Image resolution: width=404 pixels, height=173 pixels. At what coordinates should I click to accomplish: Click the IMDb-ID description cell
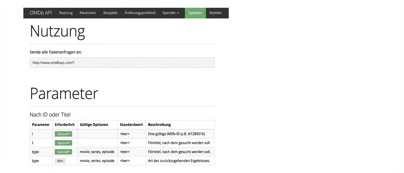176,134
